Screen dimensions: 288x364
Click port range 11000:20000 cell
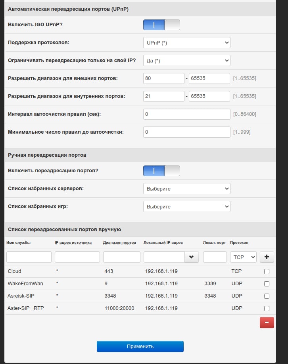point(119,308)
